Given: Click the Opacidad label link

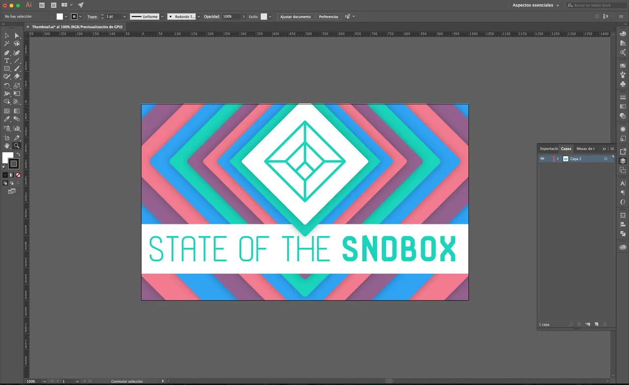Looking at the screenshot, I should (212, 17).
